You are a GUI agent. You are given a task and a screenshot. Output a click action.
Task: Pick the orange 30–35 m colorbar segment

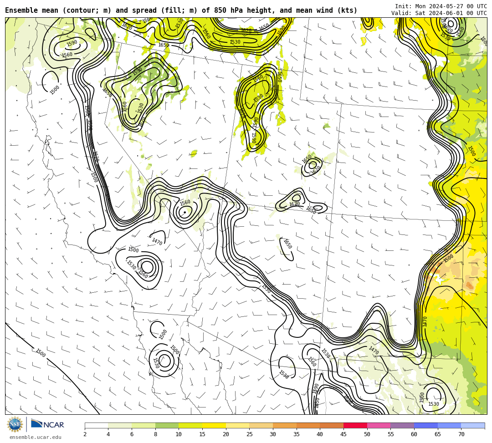pyautogui.click(x=285, y=425)
